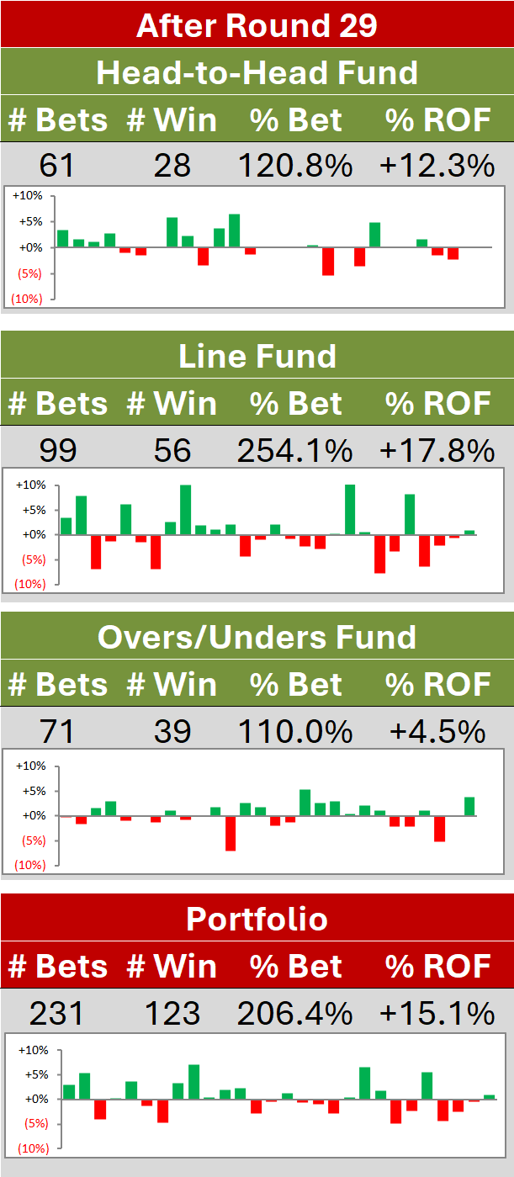Click the (10%) axis label in Head-to-Head chart
This screenshot has width=514, height=1177.
click(28, 300)
